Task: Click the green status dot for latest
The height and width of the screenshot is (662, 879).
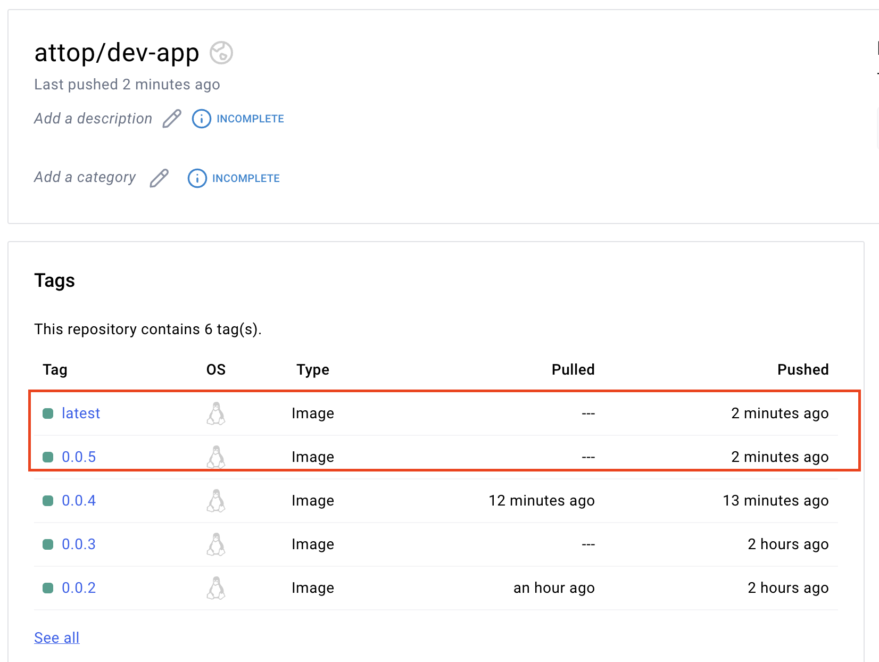Action: (48, 413)
